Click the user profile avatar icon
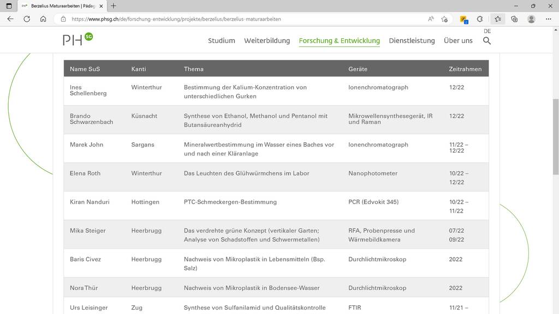This screenshot has width=559, height=314. point(531,19)
